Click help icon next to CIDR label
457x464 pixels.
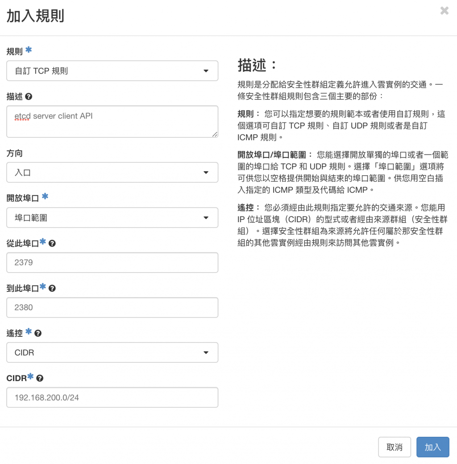[40, 378]
